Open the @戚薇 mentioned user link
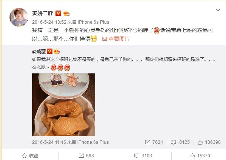Image resolution: width=226 pixels, height=160 pixels. click(x=39, y=51)
